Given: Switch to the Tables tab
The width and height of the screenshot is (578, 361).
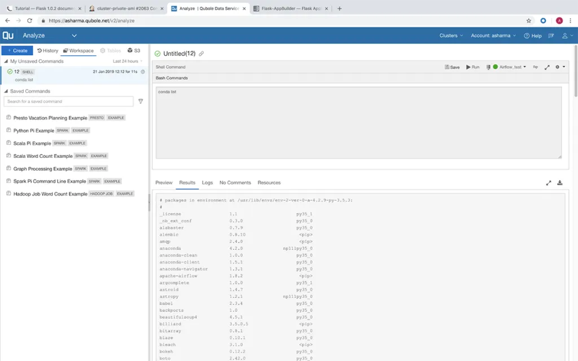Looking at the screenshot, I should click(111, 50).
